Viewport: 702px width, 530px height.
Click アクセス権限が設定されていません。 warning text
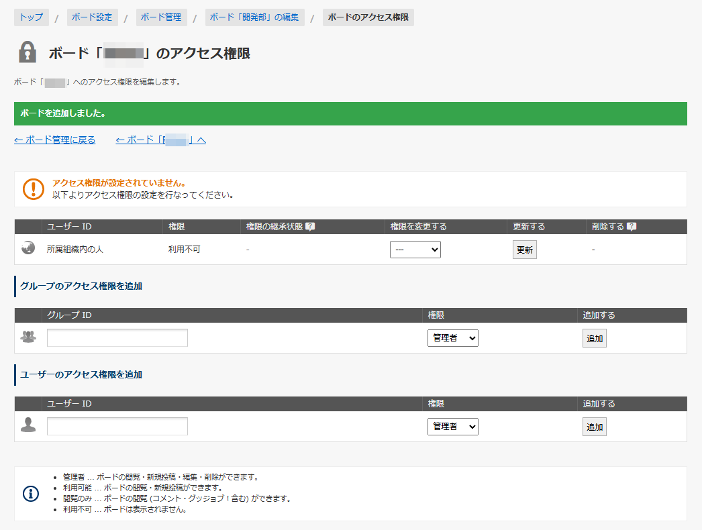tap(119, 183)
